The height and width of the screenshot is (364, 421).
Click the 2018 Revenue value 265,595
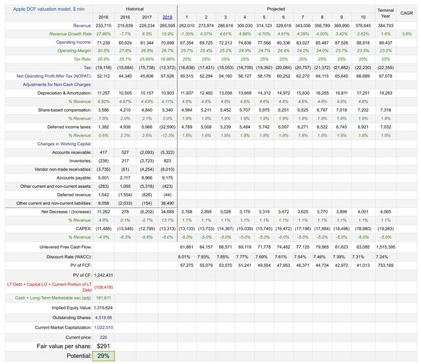pos(167,26)
